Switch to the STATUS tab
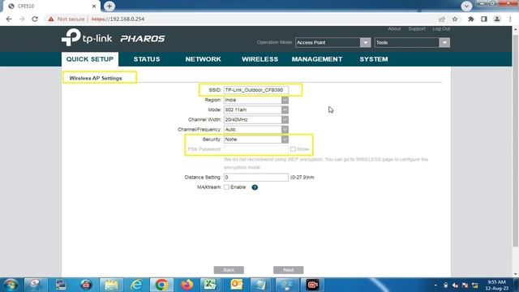Viewport: 519px width, 292px height. 147,59
